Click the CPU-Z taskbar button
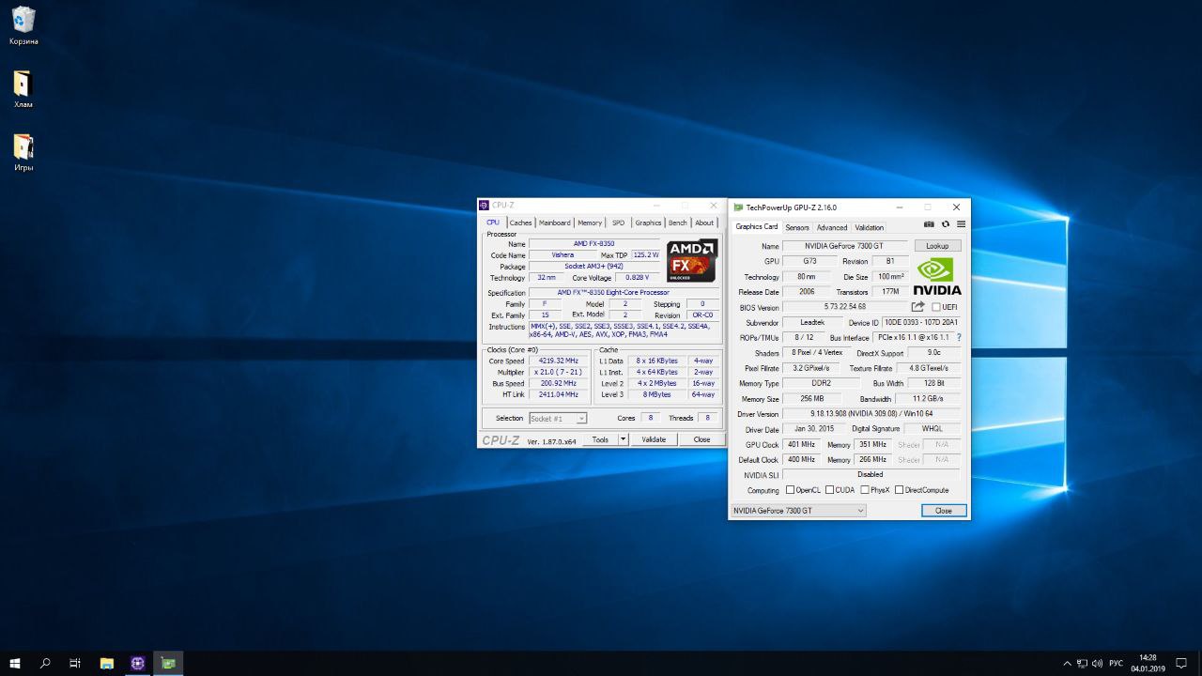 click(138, 663)
